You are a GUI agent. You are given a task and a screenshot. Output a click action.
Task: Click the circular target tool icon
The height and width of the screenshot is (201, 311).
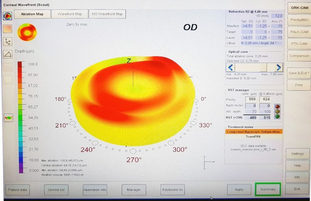pyautogui.click(x=8, y=66)
